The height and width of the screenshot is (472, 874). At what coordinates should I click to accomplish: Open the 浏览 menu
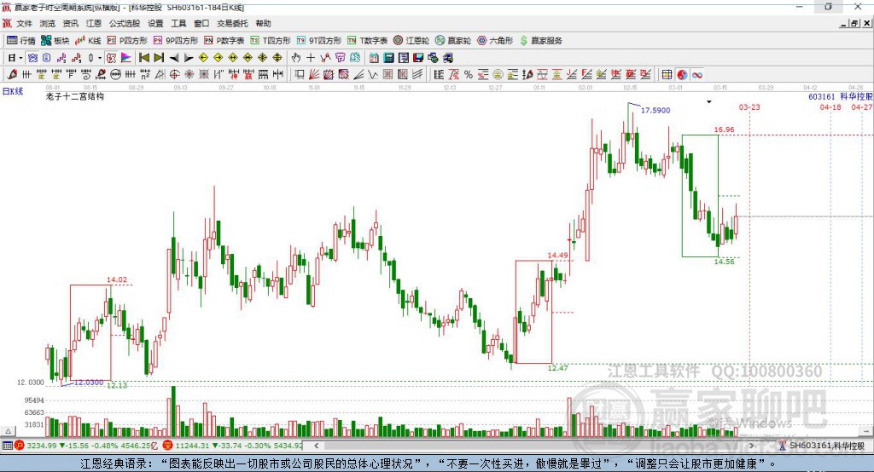point(48,23)
